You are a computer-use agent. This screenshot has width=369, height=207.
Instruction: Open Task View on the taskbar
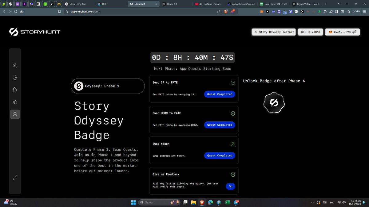pyautogui.click(x=185, y=202)
